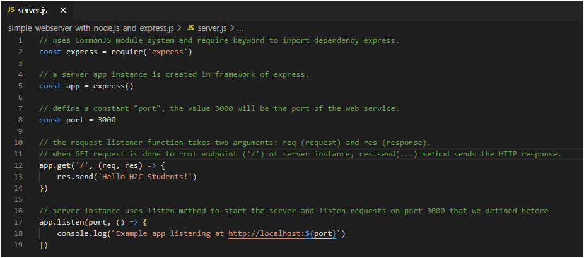The height and width of the screenshot is (258, 584).
Task: Select line number 1 in the gutter
Action: click(x=20, y=40)
